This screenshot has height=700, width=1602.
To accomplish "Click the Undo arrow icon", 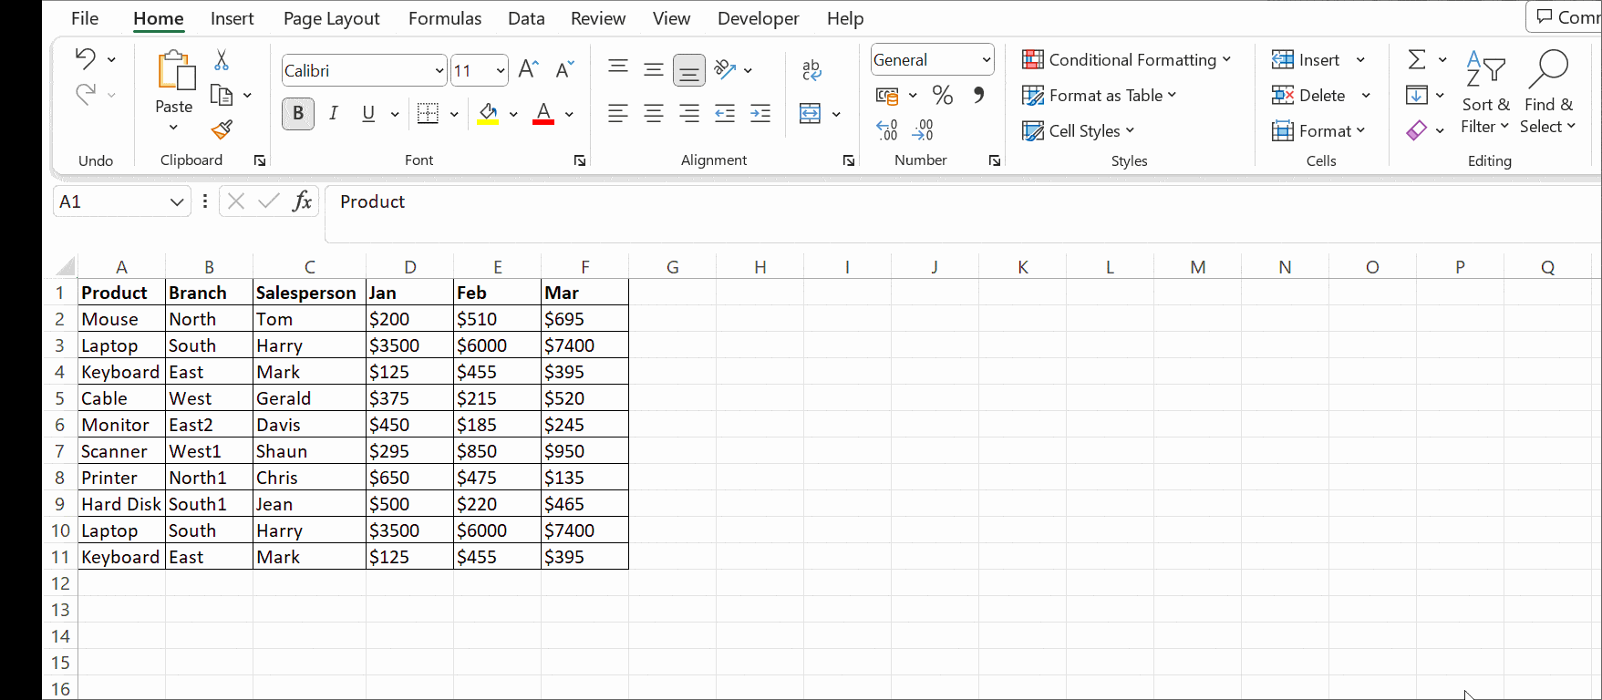I will pyautogui.click(x=86, y=59).
